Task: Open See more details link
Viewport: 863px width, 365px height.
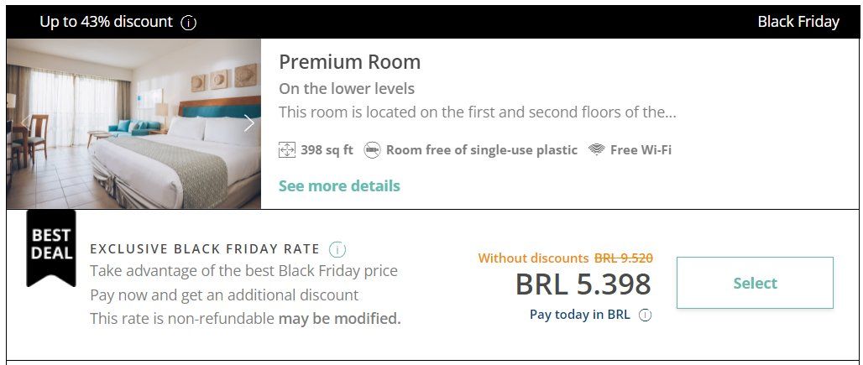Action: (x=339, y=185)
